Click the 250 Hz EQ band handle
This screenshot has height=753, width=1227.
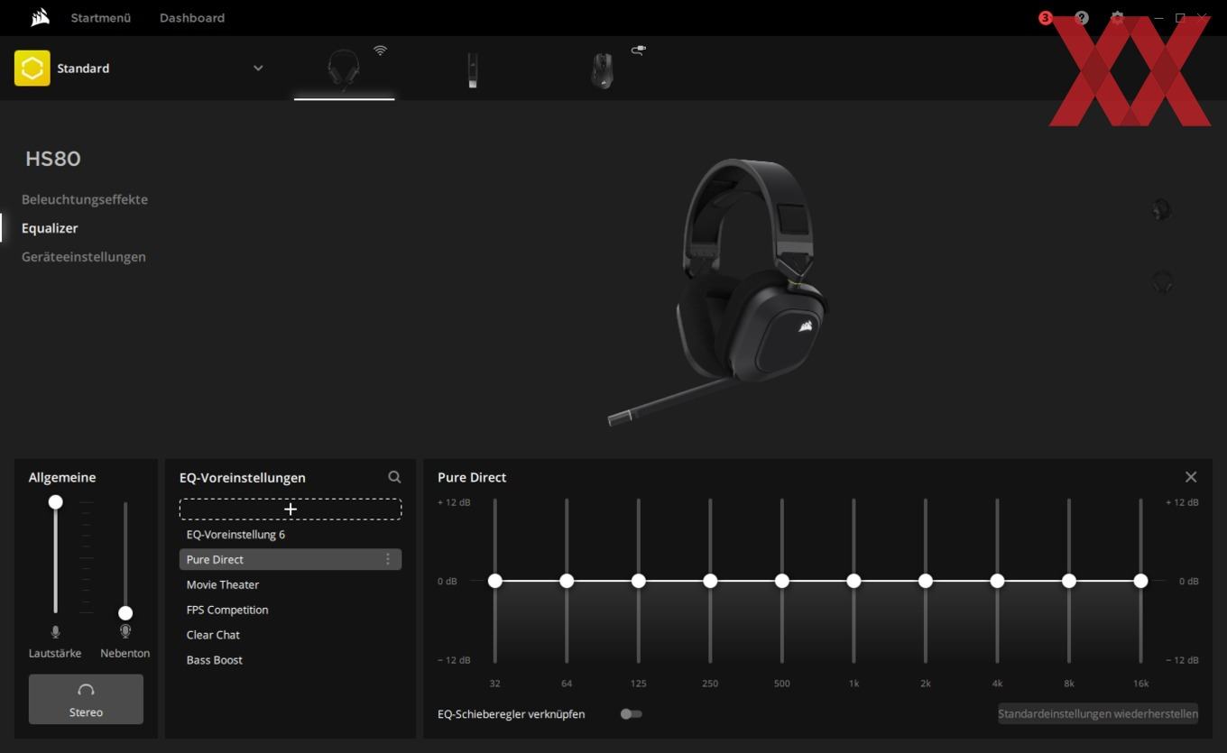coord(710,581)
